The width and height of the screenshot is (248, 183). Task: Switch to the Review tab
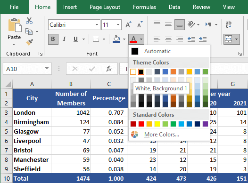[201, 7]
